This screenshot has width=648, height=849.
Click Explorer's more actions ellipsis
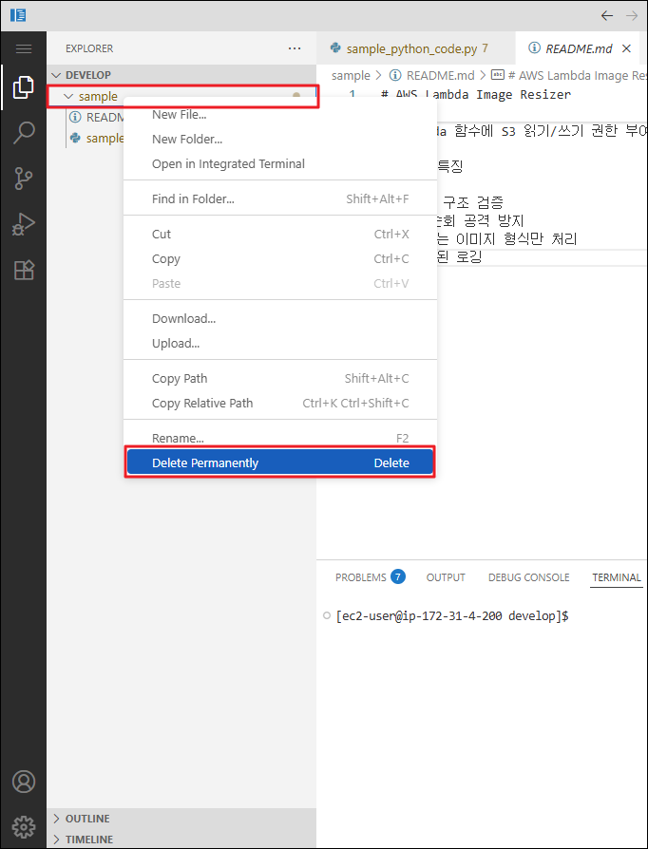pos(295,48)
